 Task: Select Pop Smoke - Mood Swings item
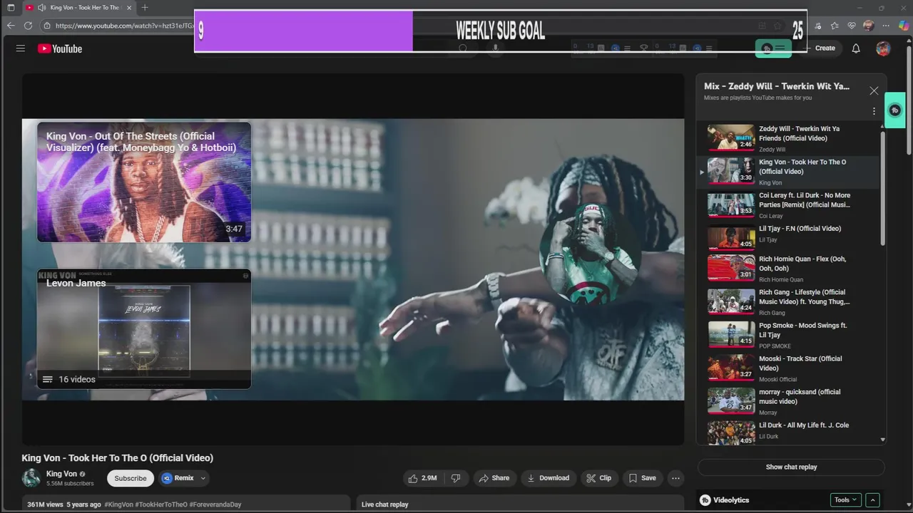point(789,336)
